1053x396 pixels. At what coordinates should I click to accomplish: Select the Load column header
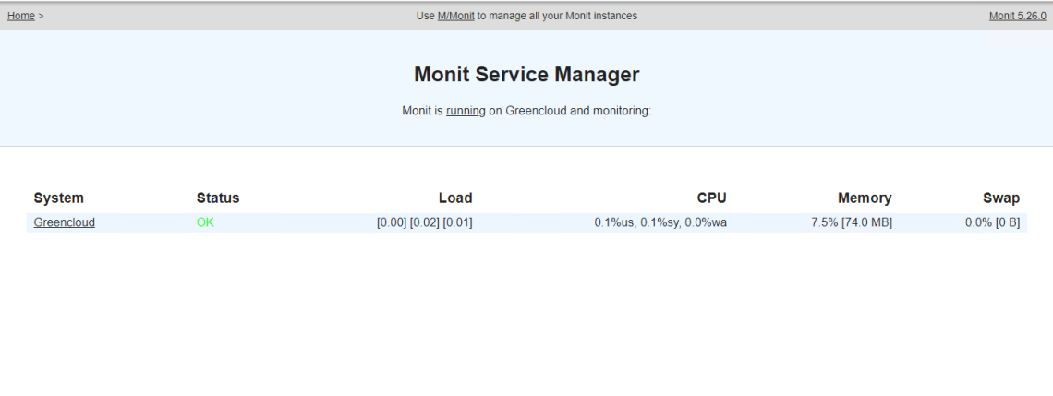pyautogui.click(x=455, y=198)
